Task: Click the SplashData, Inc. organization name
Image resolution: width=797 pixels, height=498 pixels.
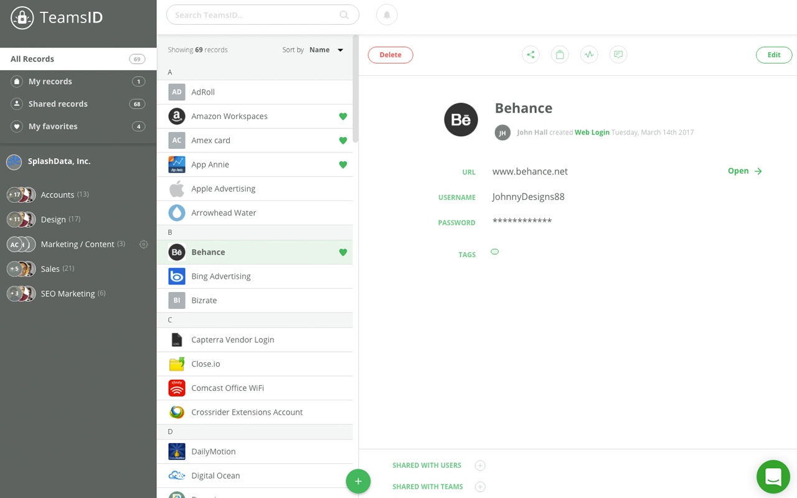Action: (x=59, y=161)
